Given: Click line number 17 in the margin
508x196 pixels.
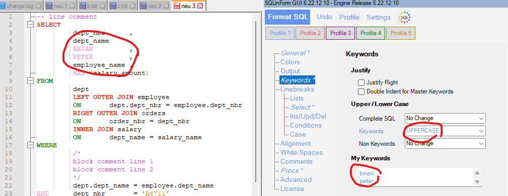Looking at the screenshot, I should coord(9,145).
